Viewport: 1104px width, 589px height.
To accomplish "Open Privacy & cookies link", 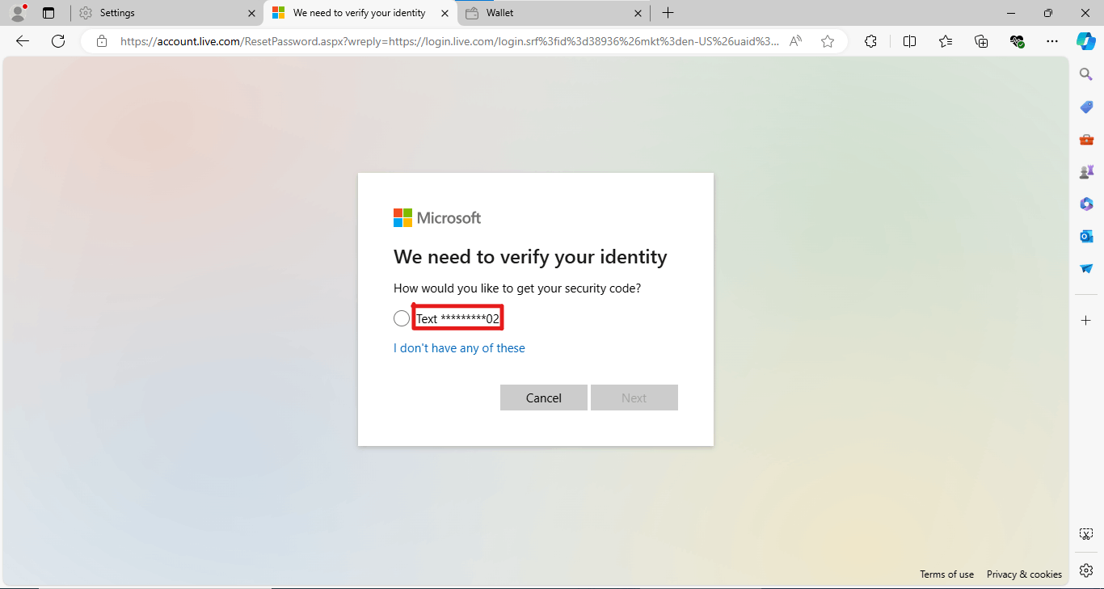I will [x=1024, y=574].
